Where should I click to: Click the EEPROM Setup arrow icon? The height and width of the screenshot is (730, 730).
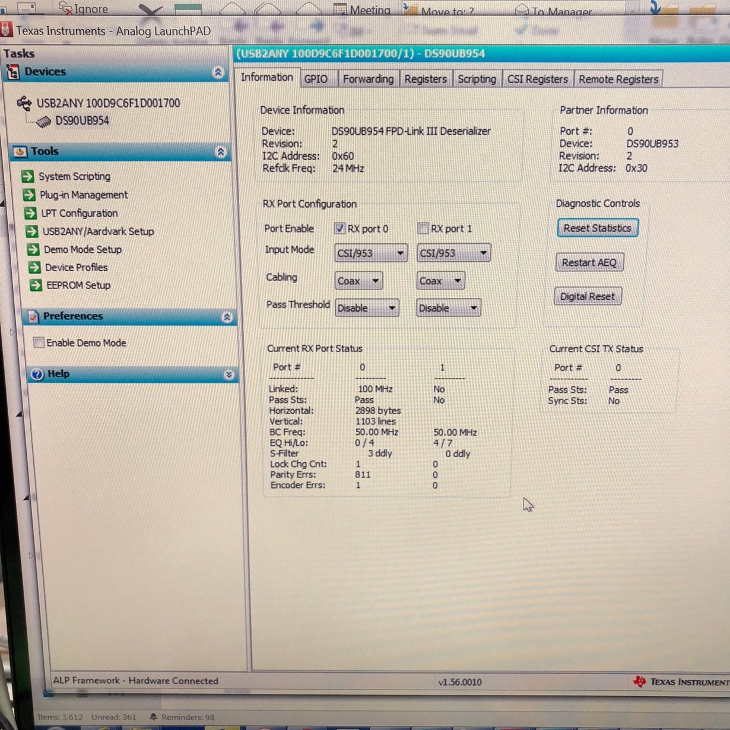[x=36, y=285]
